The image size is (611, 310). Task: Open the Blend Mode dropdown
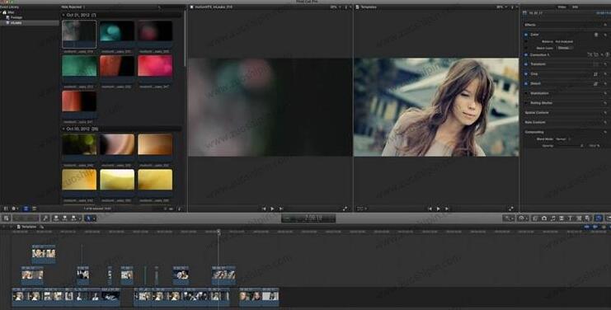563,139
